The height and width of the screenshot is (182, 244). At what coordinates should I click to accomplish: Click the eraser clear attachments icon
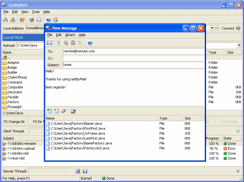(64, 111)
